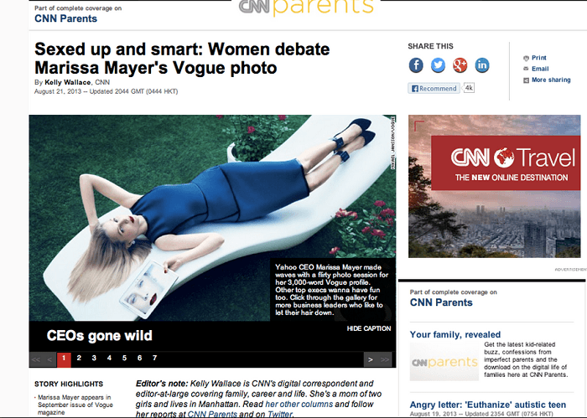
Task: Go to gallery slide 3
Action: point(94,359)
